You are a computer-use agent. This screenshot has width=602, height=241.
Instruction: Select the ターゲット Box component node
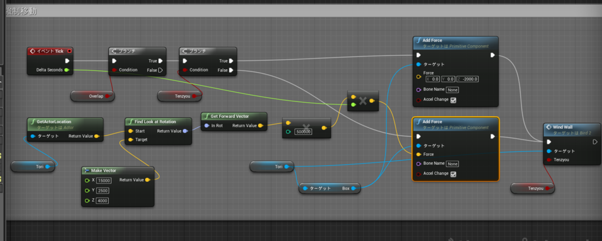(x=330, y=188)
